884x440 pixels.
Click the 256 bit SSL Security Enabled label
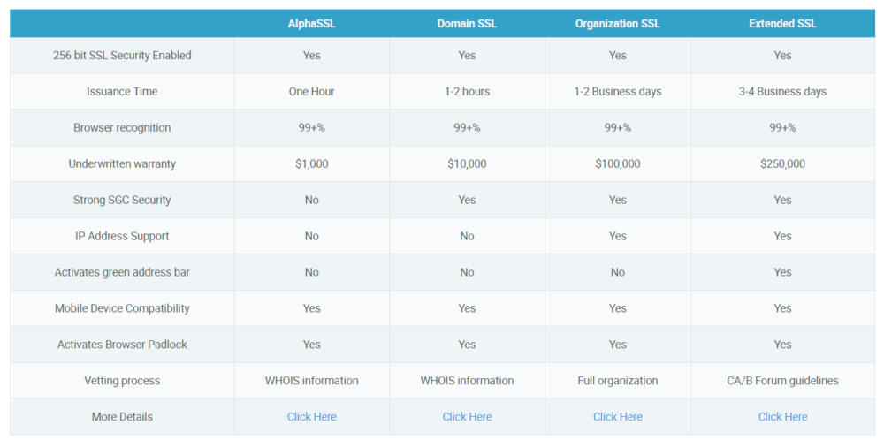coord(122,55)
